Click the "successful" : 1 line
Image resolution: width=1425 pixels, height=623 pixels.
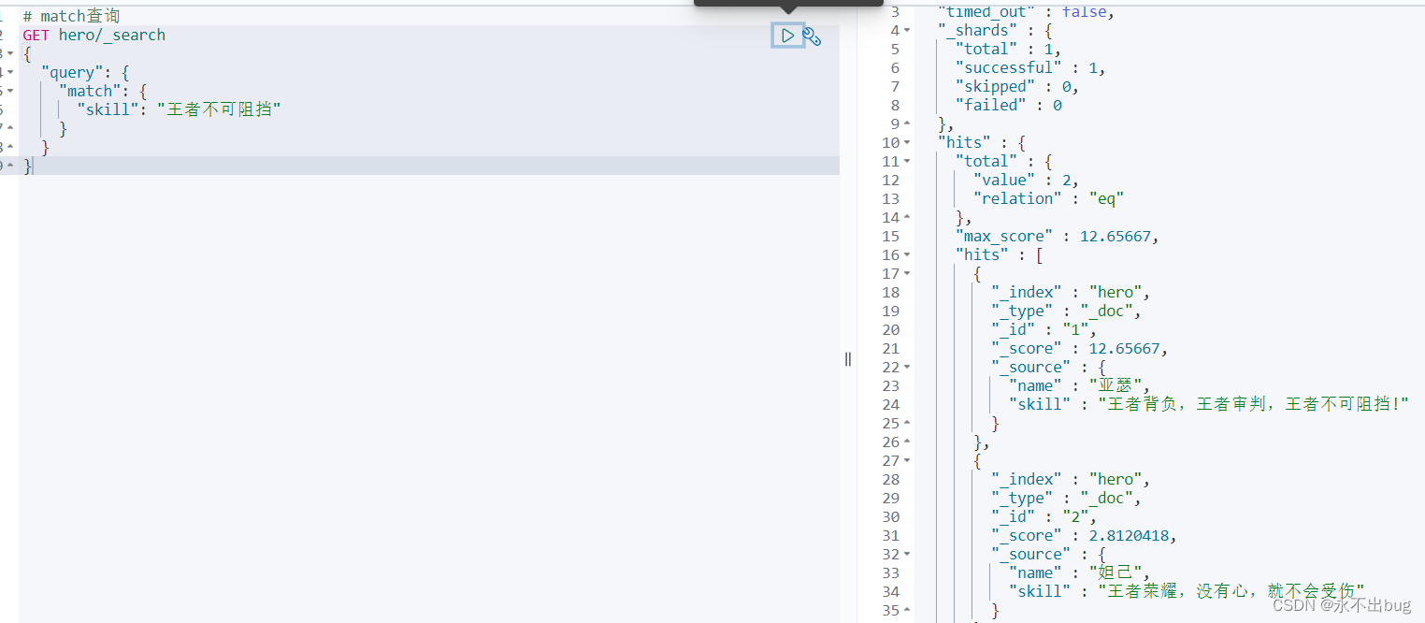tap(1031, 67)
